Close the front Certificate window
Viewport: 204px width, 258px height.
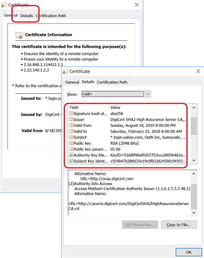(x=198, y=71)
